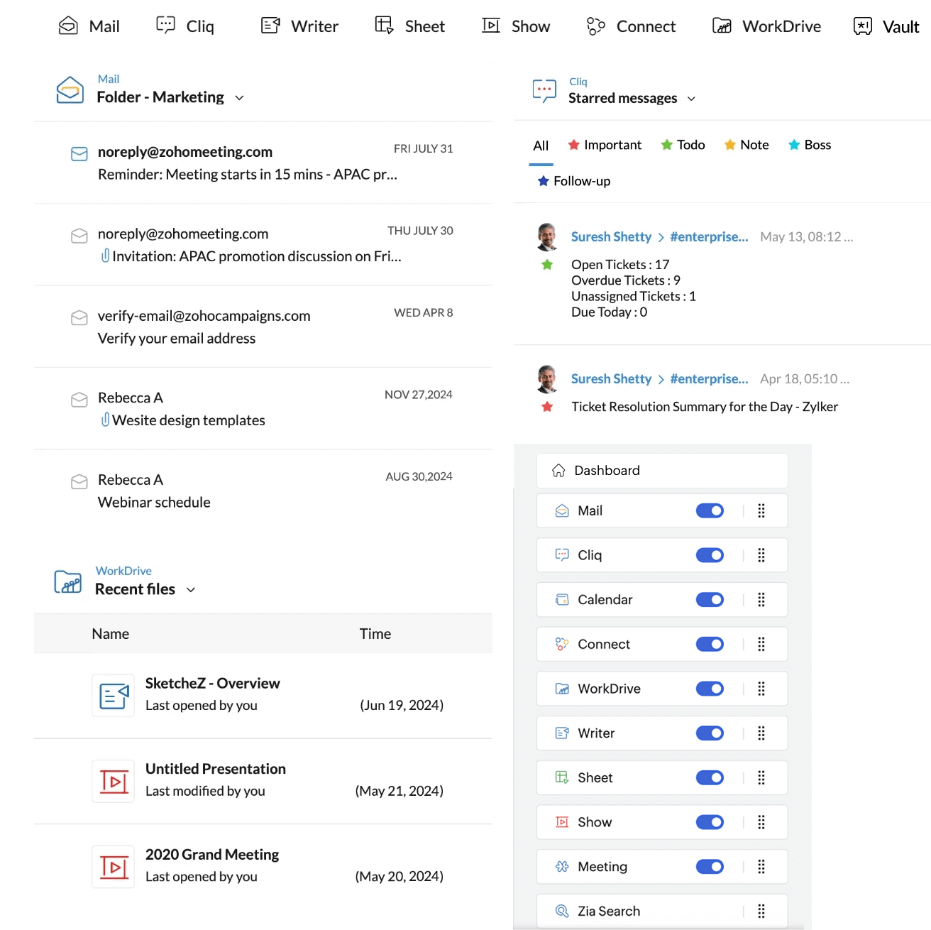Click green star on Open Tickets message
The height and width of the screenshot is (930, 931).
point(547,265)
